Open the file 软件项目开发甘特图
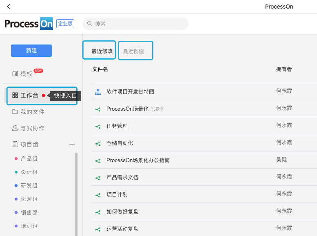This screenshot has height=236, width=317. pos(130,92)
